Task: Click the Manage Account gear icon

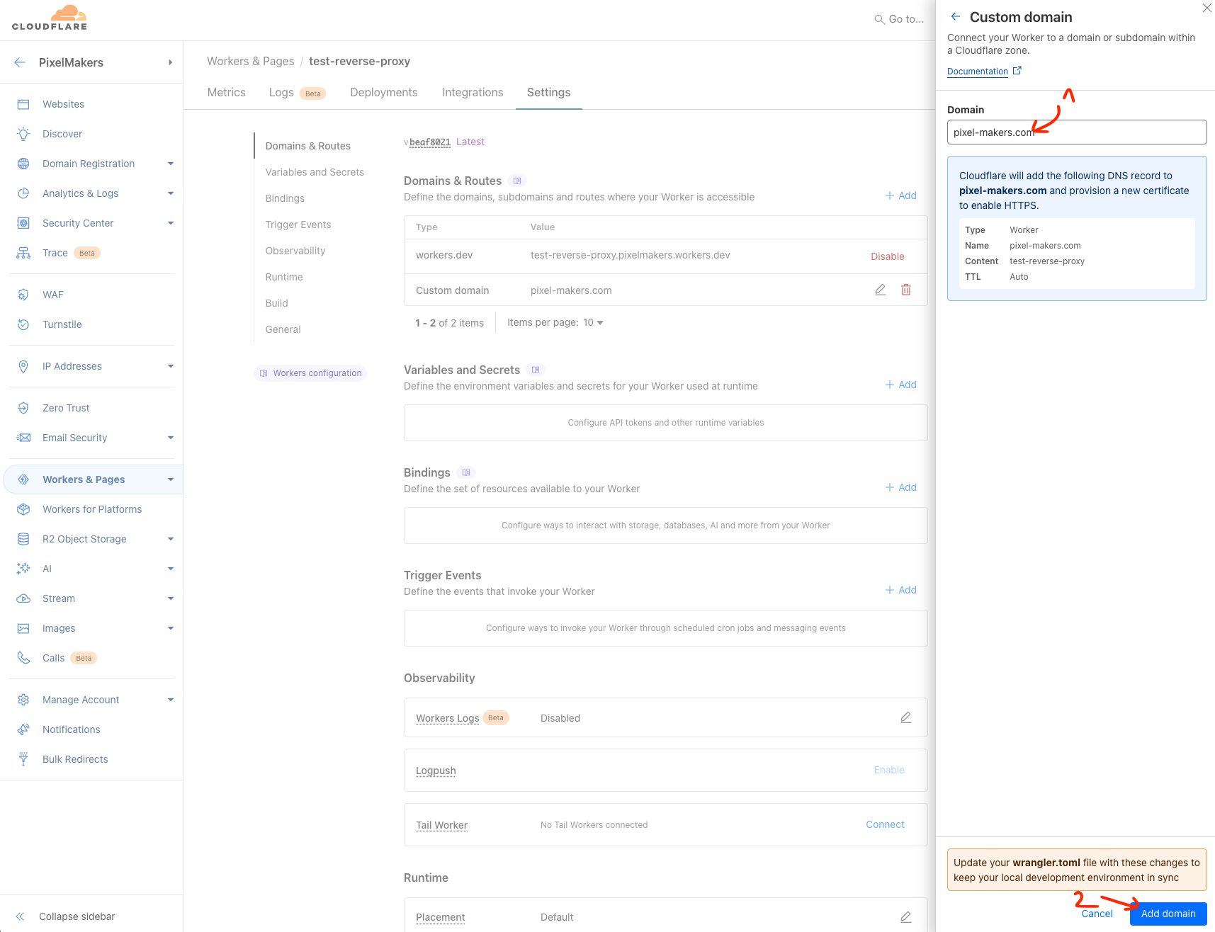Action: point(23,700)
